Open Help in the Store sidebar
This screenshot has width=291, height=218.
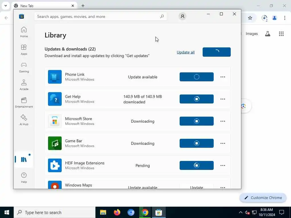point(24,178)
